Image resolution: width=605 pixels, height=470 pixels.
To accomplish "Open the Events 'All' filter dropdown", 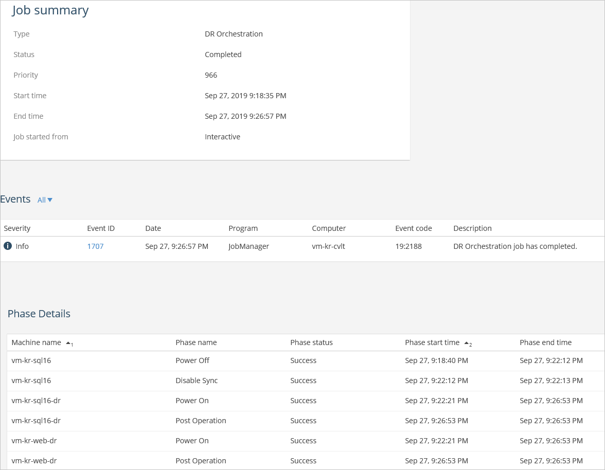I will [45, 200].
